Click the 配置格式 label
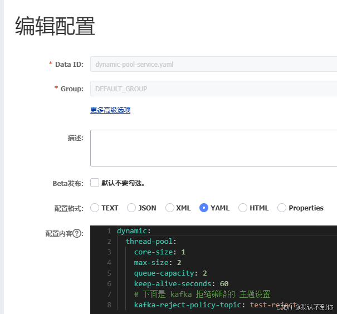337x314 pixels. click(x=69, y=208)
